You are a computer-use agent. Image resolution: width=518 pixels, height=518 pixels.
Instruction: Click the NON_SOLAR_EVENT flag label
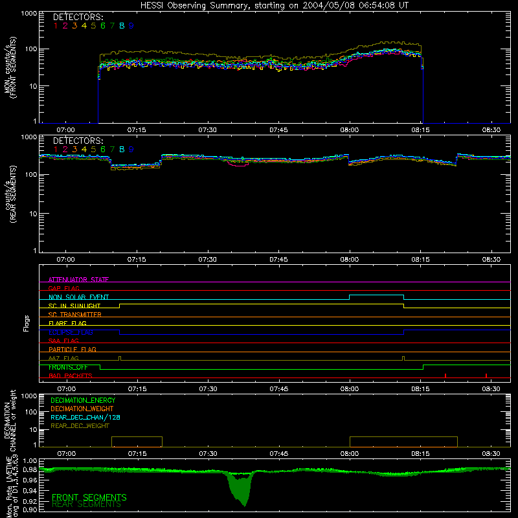click(78, 297)
